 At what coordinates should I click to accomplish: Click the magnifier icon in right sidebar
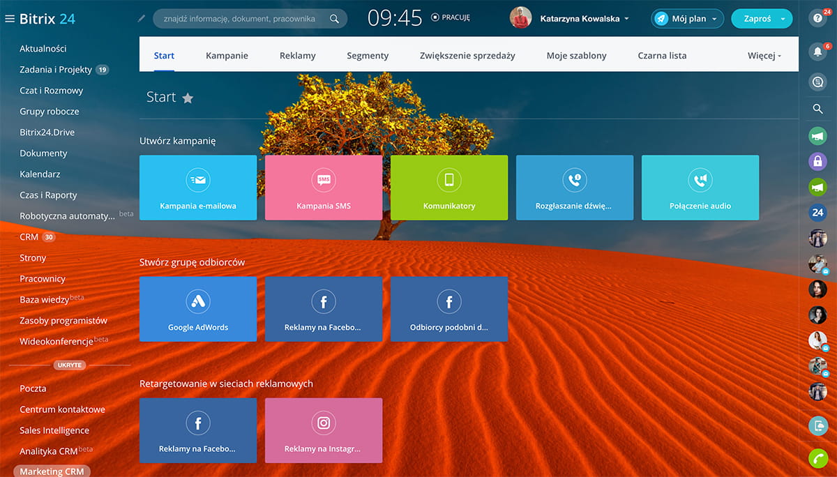(817, 109)
